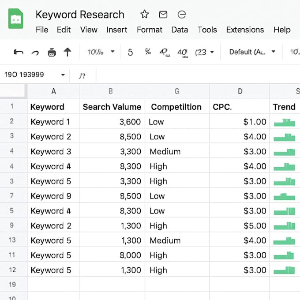Viewport: 300px width, 300px height.
Task: Click the name box showing 190 193999
Action: 24,75
